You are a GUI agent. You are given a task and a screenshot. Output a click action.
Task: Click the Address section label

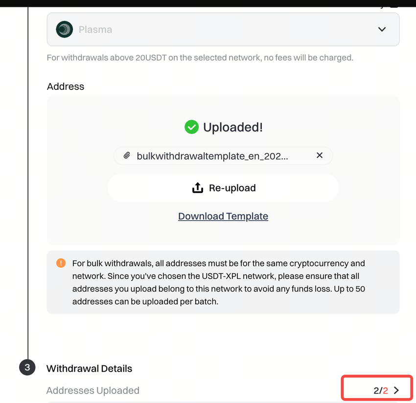tap(66, 86)
